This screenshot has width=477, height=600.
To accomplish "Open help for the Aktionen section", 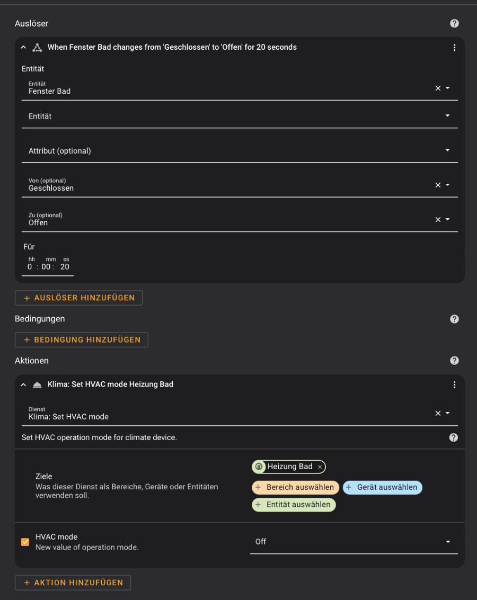I will [x=454, y=361].
